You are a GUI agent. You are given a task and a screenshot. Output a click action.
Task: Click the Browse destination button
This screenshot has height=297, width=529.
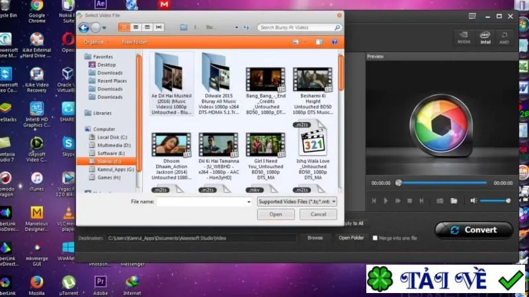coord(315,238)
